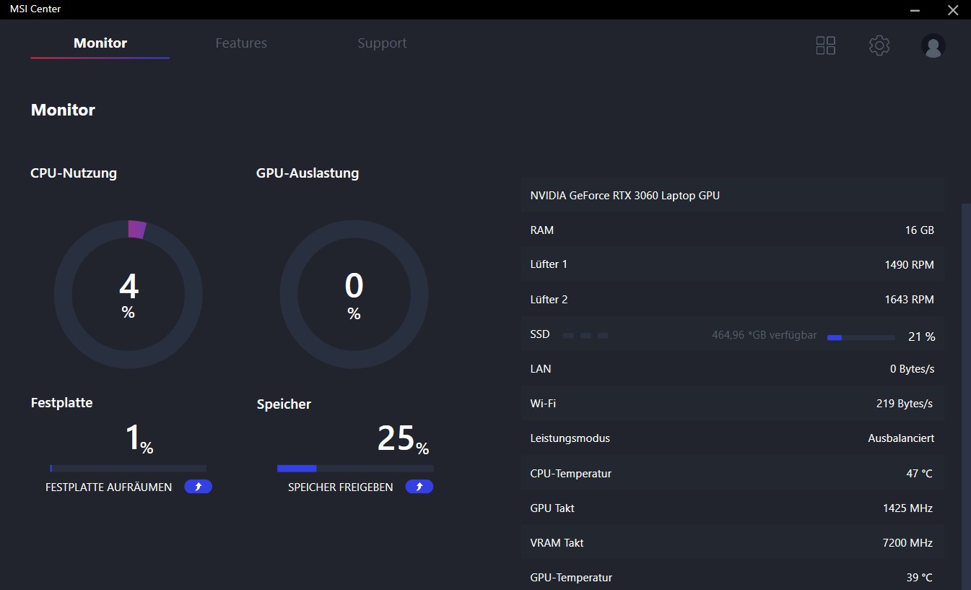Click the CPU-Nutzung heading
The image size is (971, 590).
pos(74,173)
